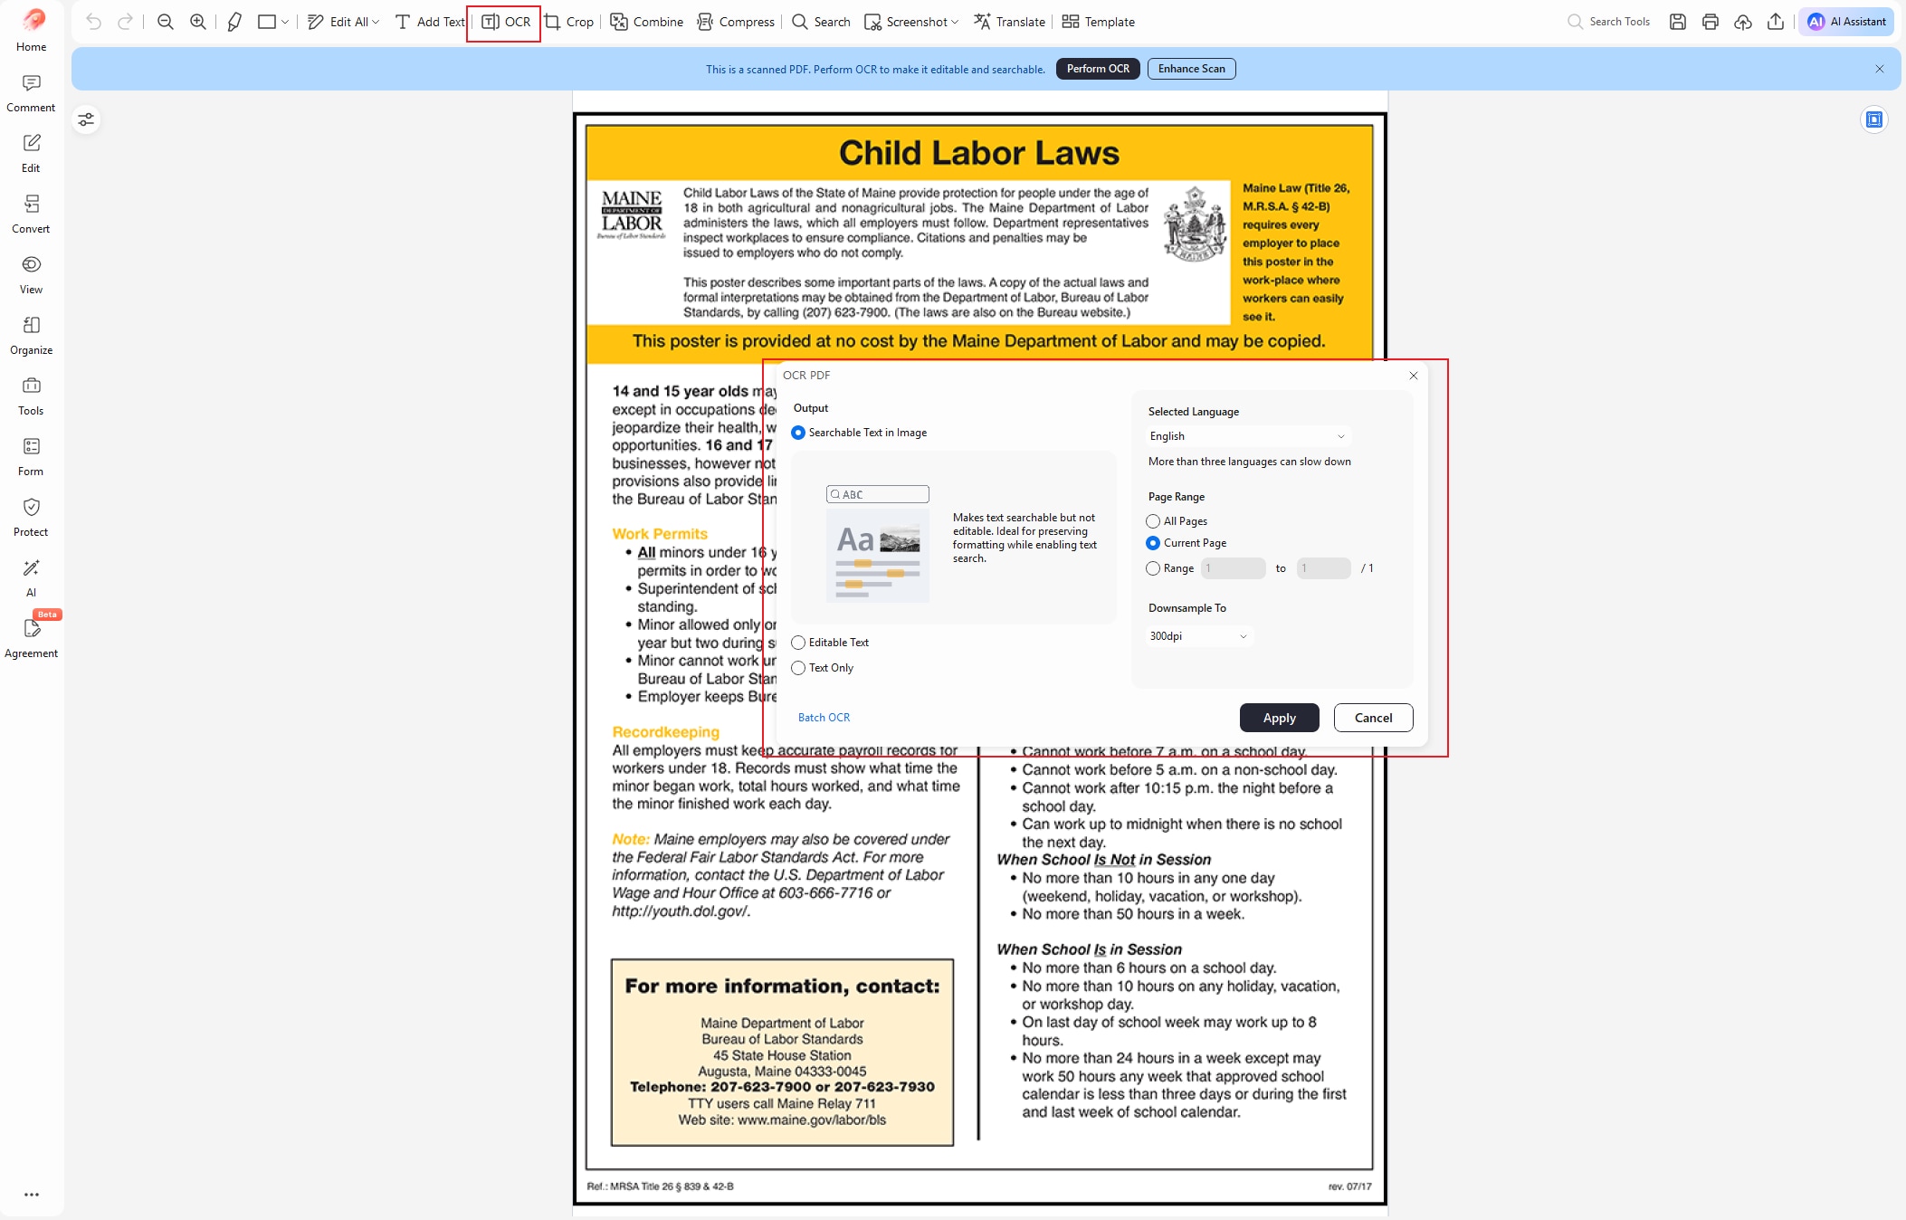The width and height of the screenshot is (1906, 1220).
Task: Click the properties sliders icon
Action: (x=86, y=119)
